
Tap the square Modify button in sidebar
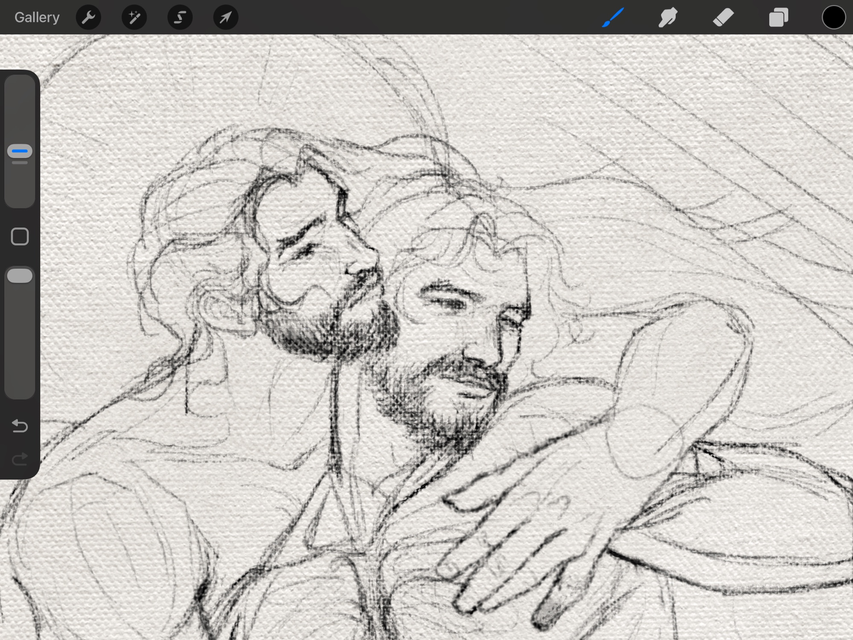[20, 236]
